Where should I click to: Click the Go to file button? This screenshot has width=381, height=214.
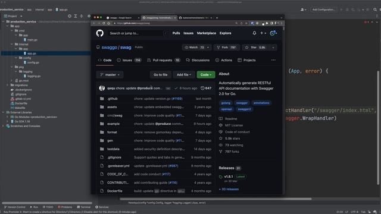pos(160,75)
